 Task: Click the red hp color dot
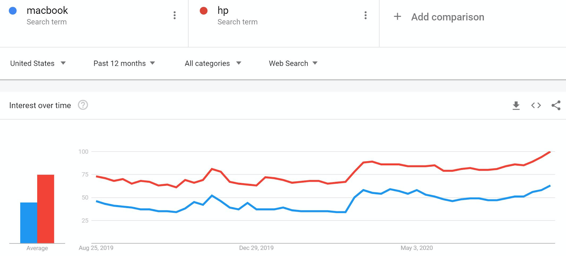tap(203, 11)
